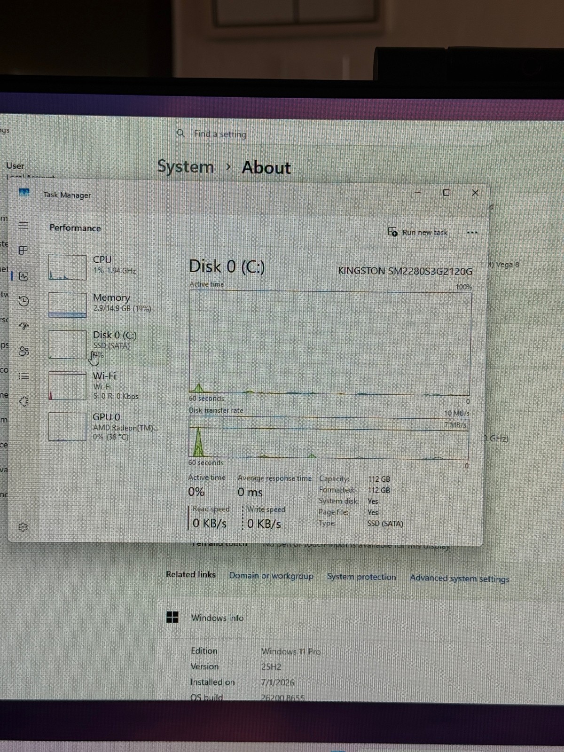Screen dimensions: 564x752
Task: Select the Performance page icon in sidebar
Action: 23,276
